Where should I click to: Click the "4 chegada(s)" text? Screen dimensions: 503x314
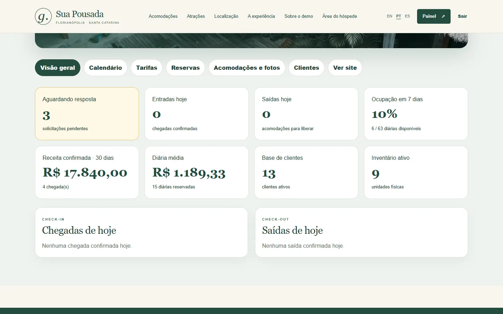pyautogui.click(x=56, y=187)
